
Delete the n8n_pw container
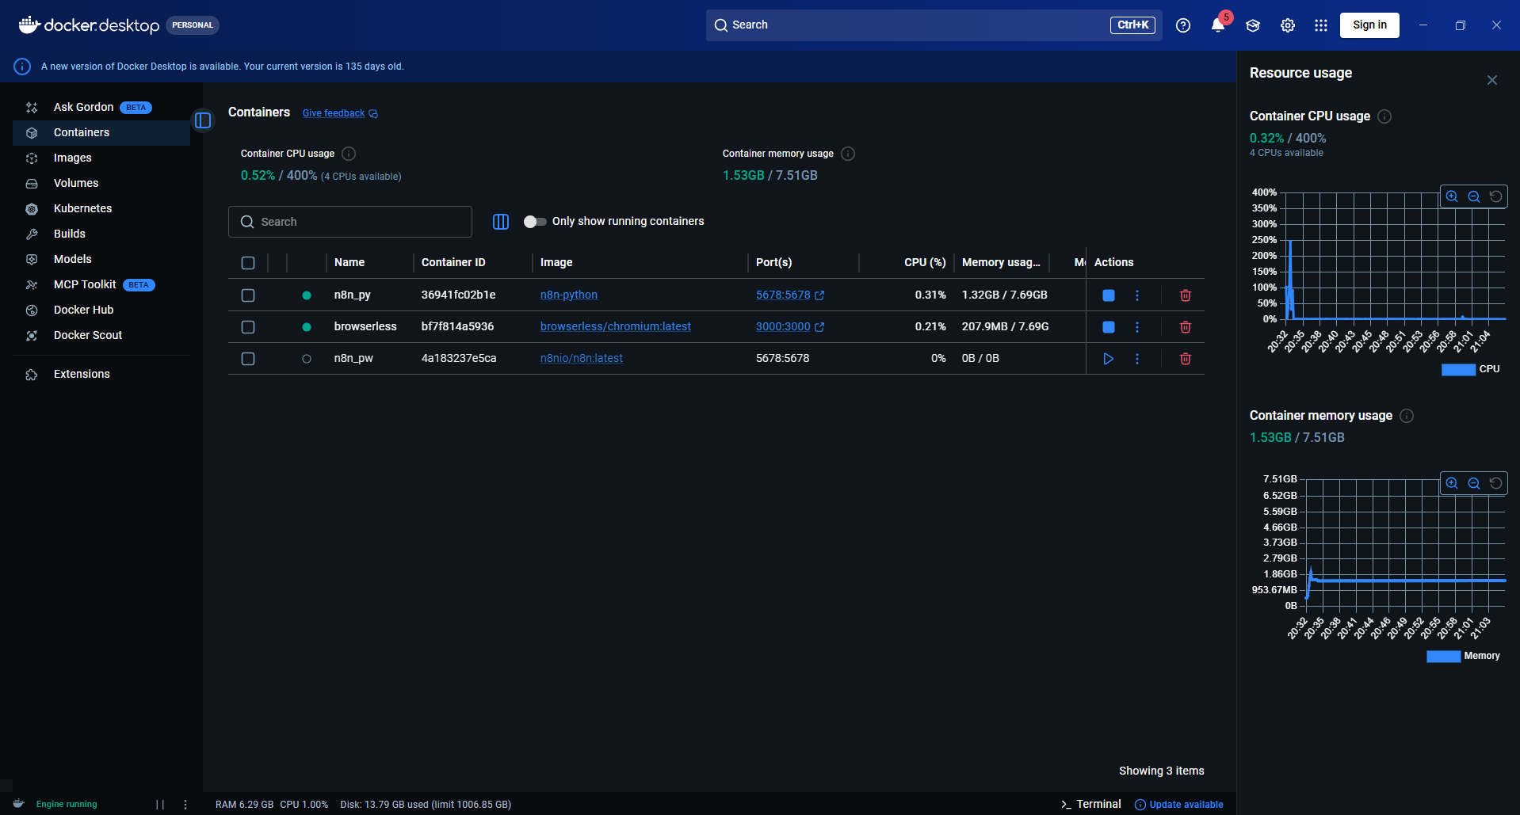[x=1186, y=359]
